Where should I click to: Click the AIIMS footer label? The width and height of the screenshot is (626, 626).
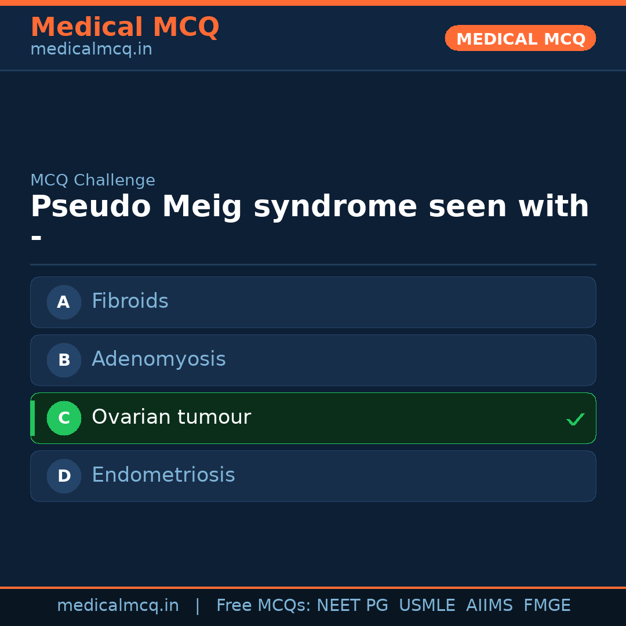[x=489, y=606]
